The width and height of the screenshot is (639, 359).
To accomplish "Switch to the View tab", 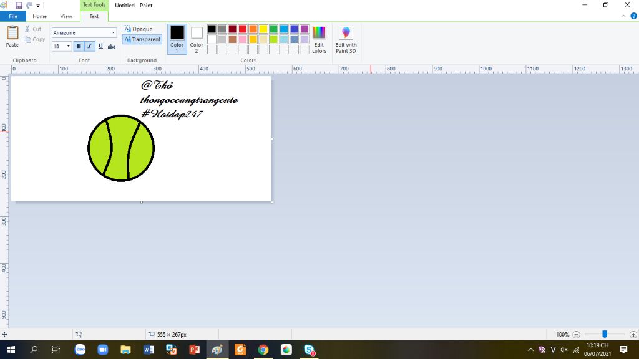I will (x=66, y=16).
